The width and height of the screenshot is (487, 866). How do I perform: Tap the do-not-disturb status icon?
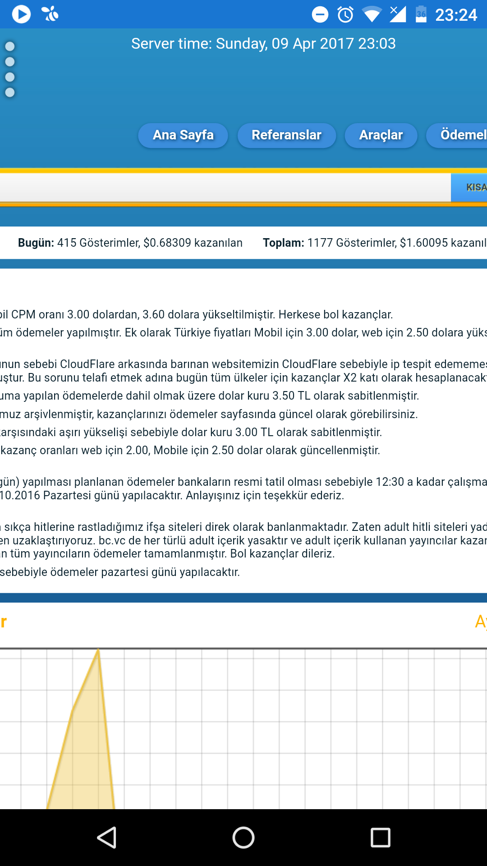point(320,14)
